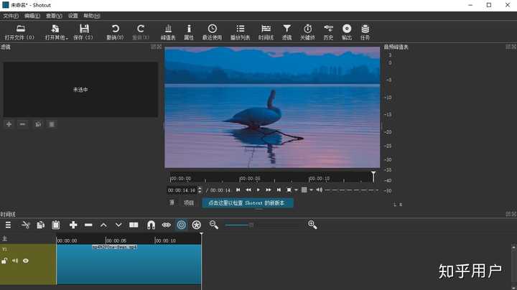Toggle ripple all tracks asterisk icon

click(197, 225)
